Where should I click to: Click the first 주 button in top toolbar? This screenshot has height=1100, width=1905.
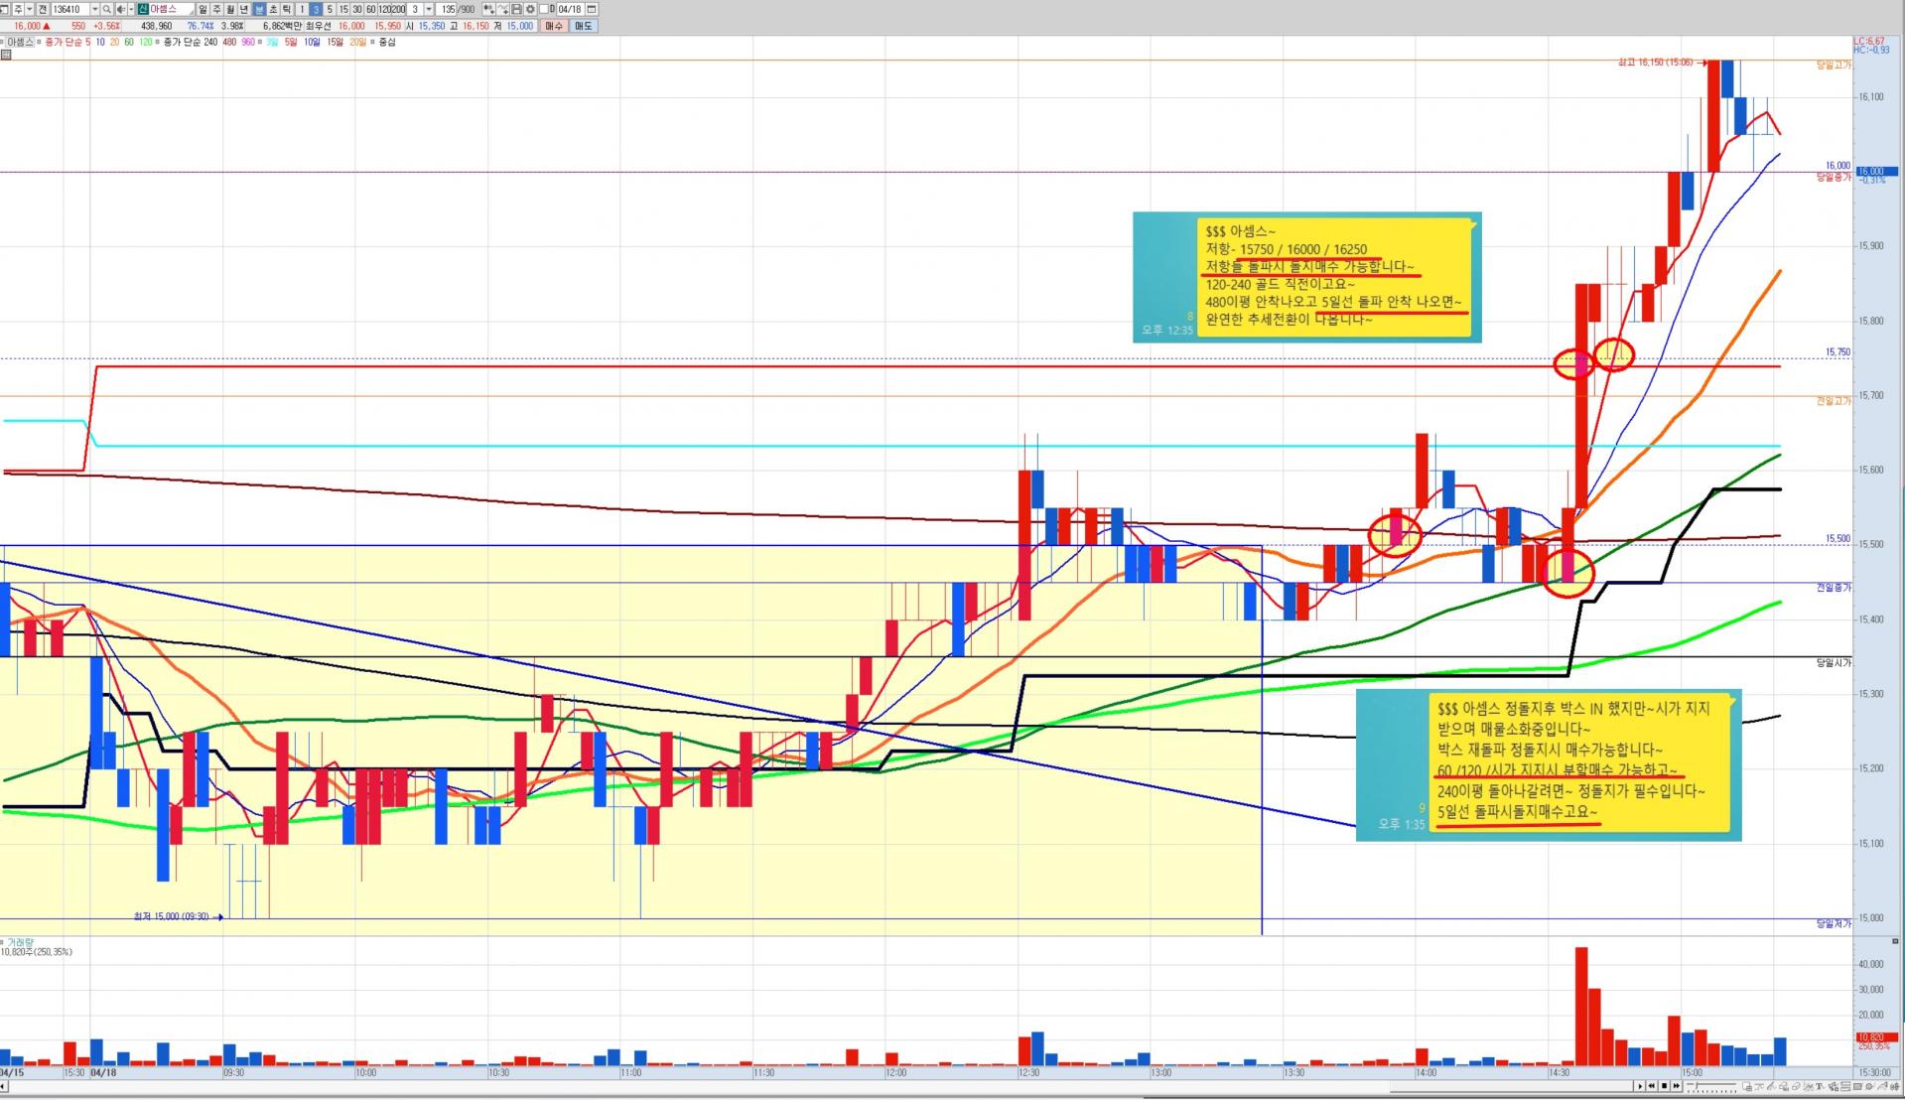(x=18, y=9)
